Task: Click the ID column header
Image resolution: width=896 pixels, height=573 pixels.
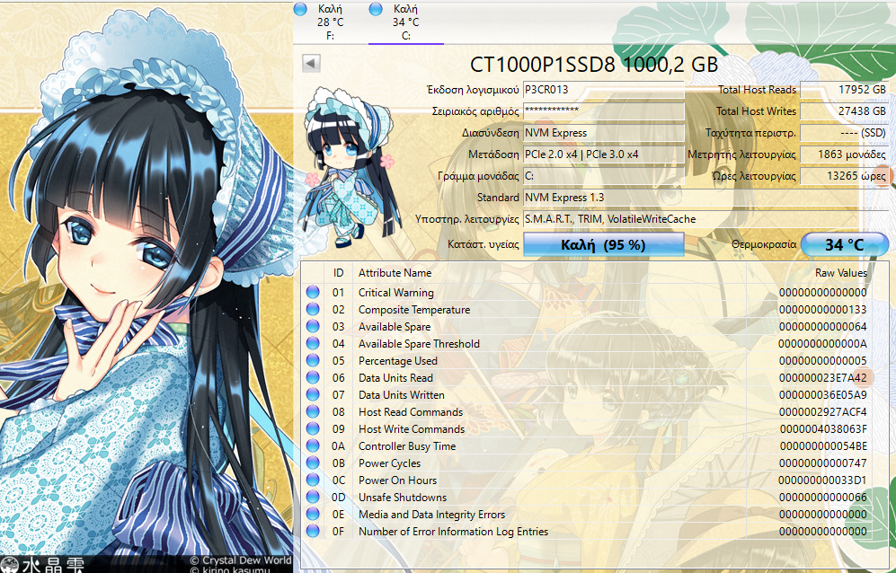Action: [338, 273]
